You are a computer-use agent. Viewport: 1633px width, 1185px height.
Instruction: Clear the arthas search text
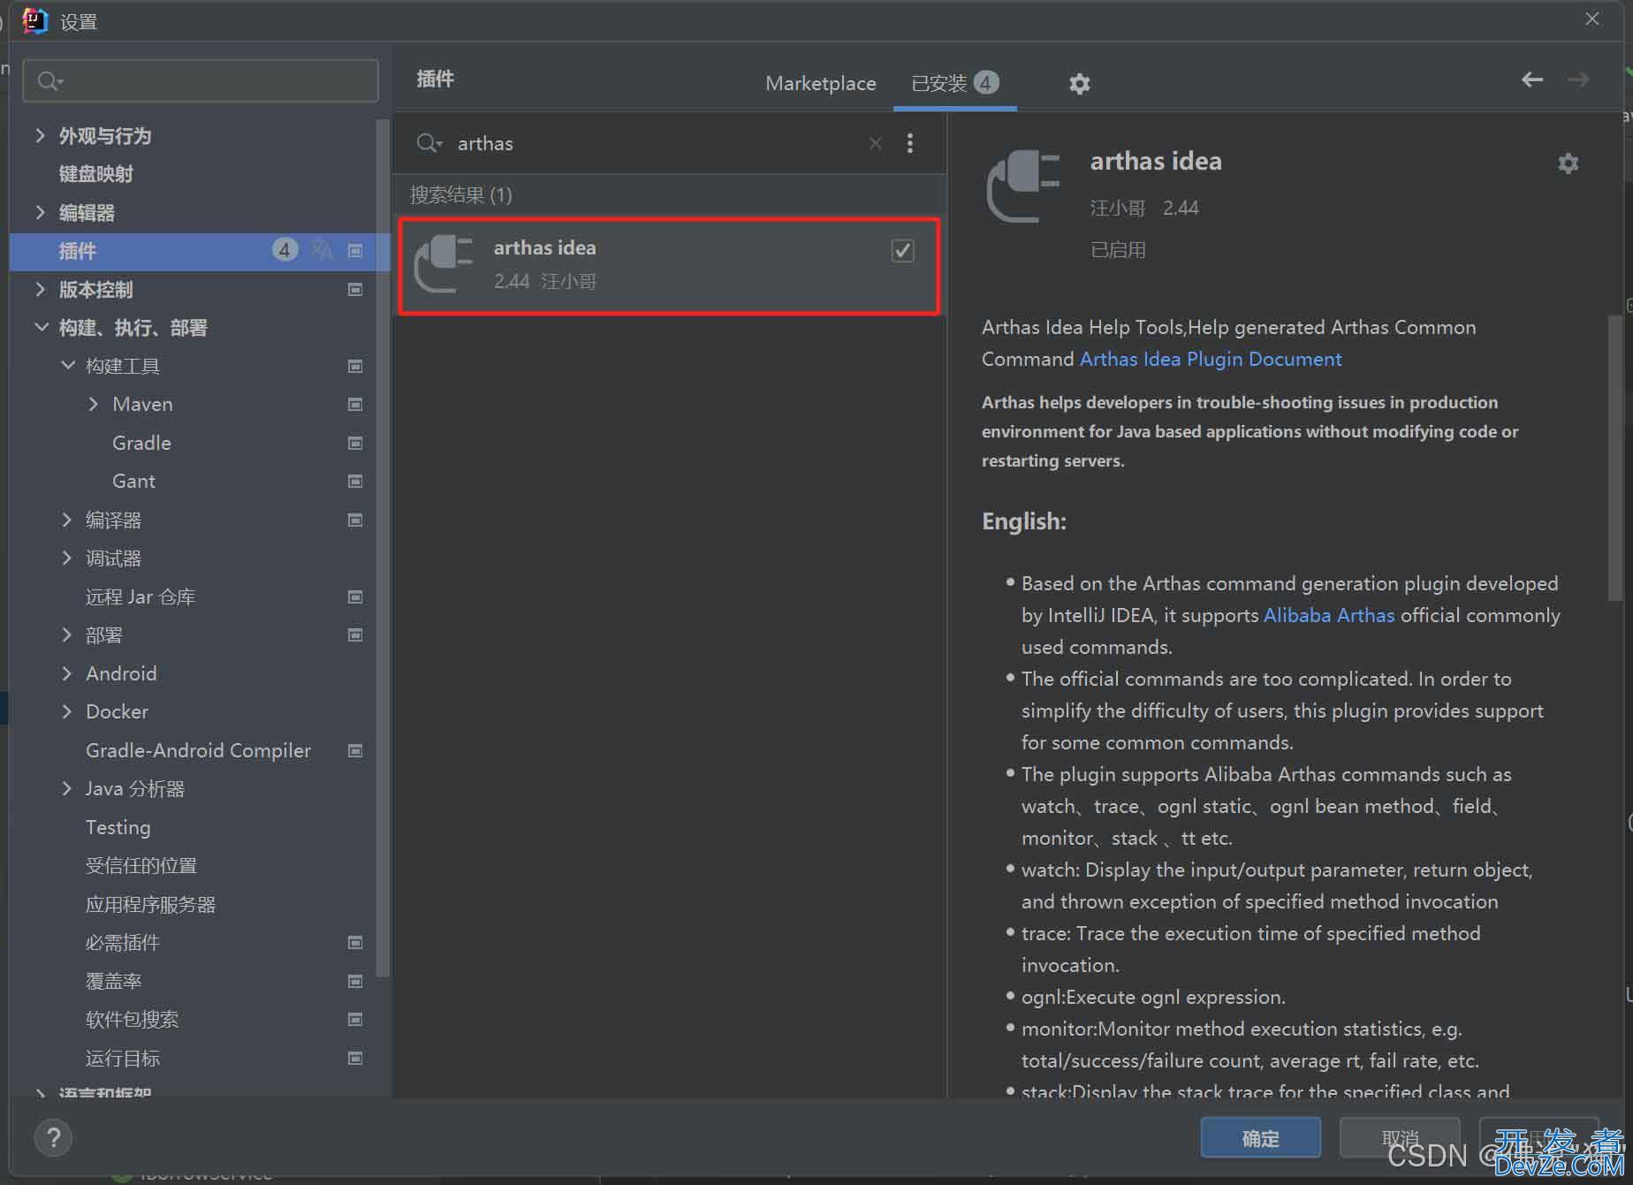pos(875,143)
